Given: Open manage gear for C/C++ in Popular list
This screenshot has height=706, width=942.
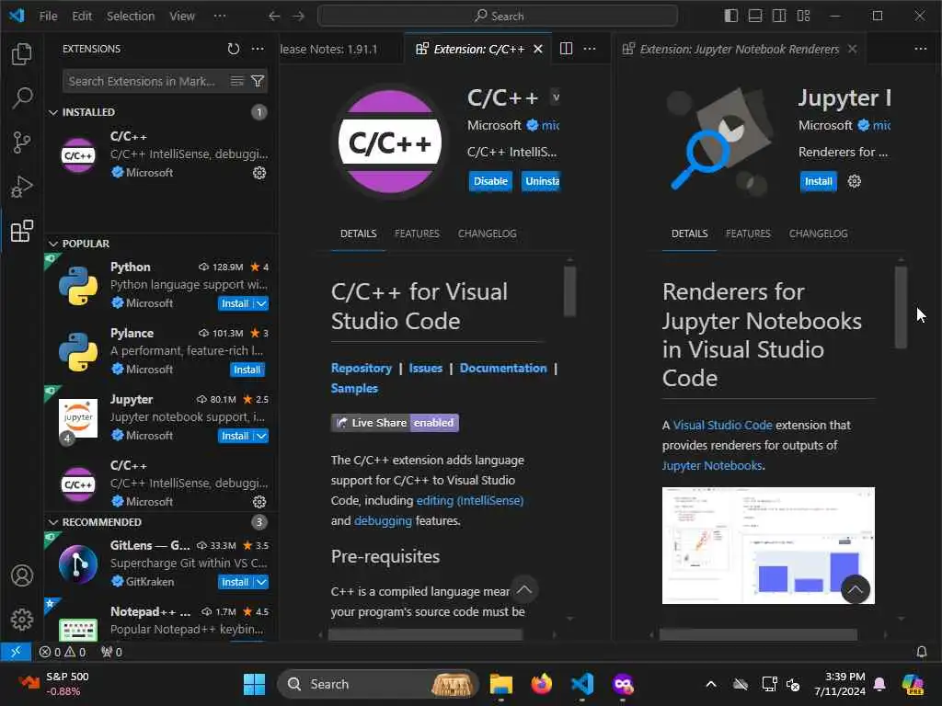Looking at the screenshot, I should click(x=258, y=501).
